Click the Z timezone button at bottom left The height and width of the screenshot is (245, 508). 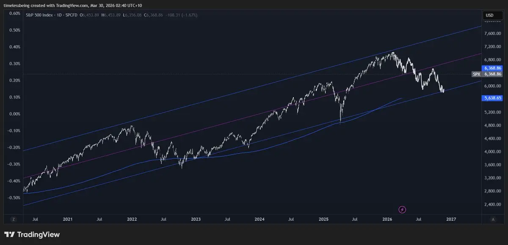pos(14,219)
